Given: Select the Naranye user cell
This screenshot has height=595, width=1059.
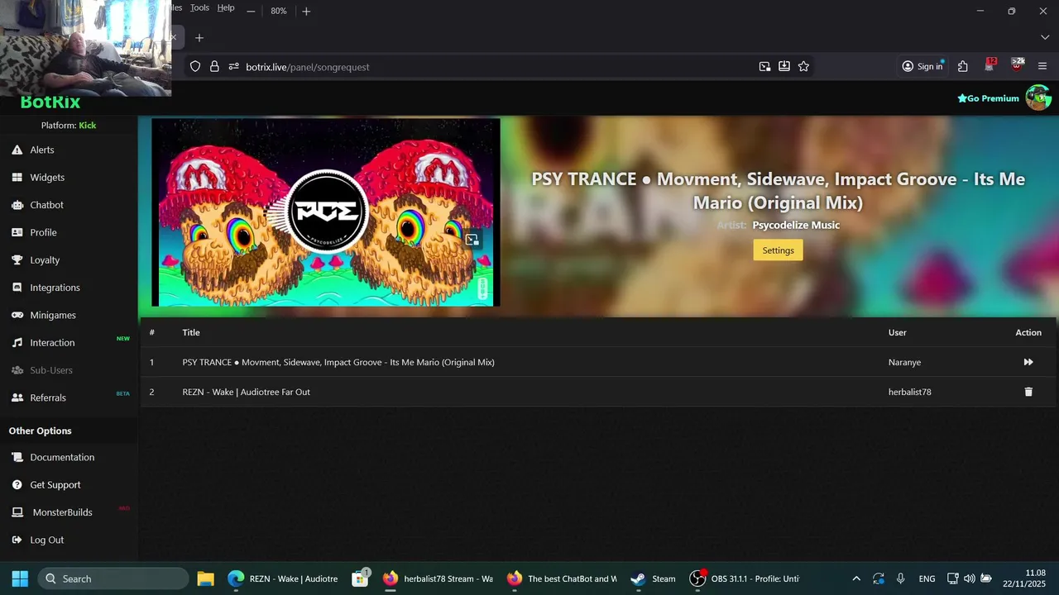Looking at the screenshot, I should [904, 362].
